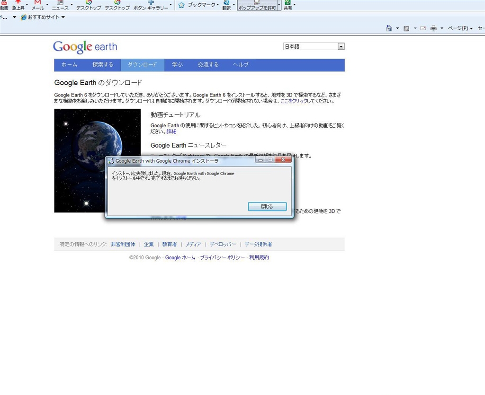This screenshot has height=395, width=485.
Task: Click the 共有 share toolbar icon
Action: point(287,2)
